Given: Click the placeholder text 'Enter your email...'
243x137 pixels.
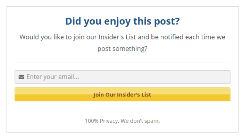Looking at the screenshot, I should point(53,77).
